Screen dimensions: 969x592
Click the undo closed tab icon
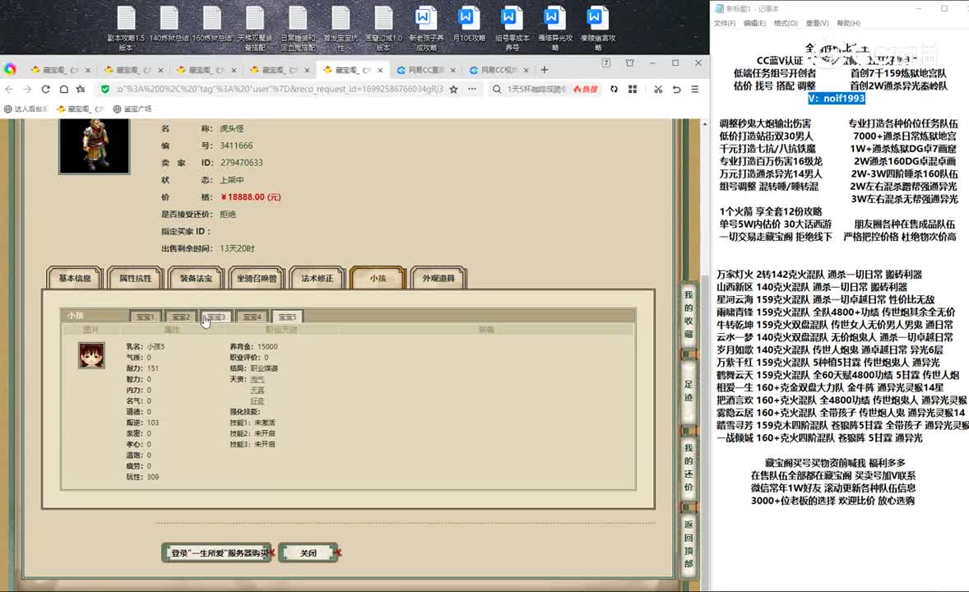677,89
